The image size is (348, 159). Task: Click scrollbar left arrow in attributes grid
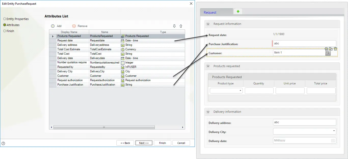pyautogui.click(x=51, y=127)
